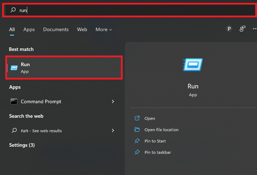Pin Run to the taskbar
257x175 pixels.
[x=158, y=152]
